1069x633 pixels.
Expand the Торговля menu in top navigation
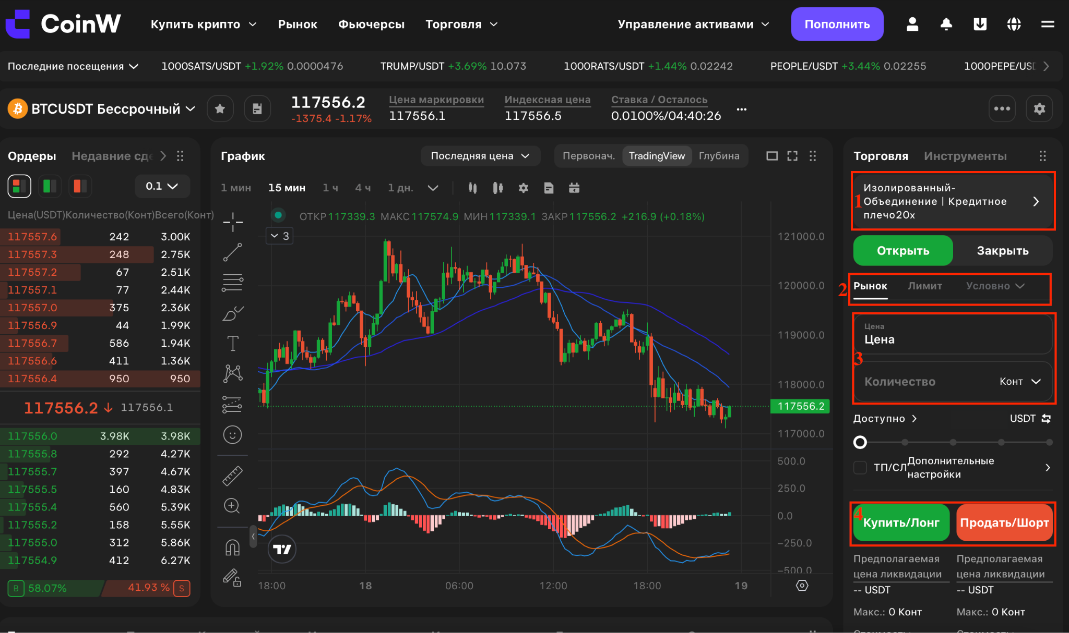click(461, 24)
